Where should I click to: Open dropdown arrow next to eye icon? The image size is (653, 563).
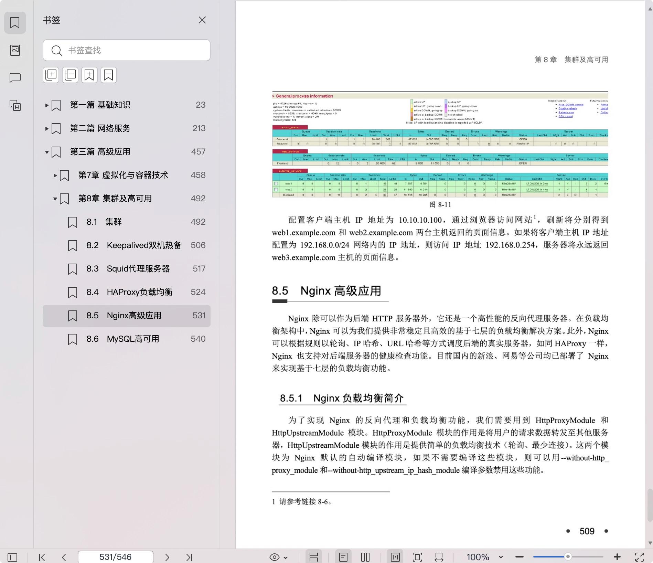point(286,557)
